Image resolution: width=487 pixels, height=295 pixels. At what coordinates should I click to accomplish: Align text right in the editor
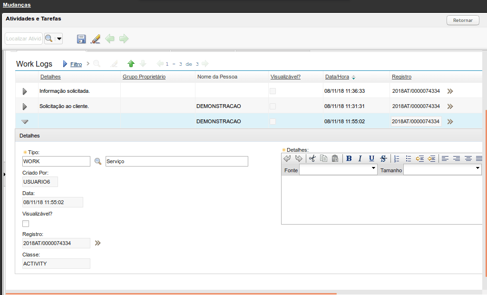point(457,158)
